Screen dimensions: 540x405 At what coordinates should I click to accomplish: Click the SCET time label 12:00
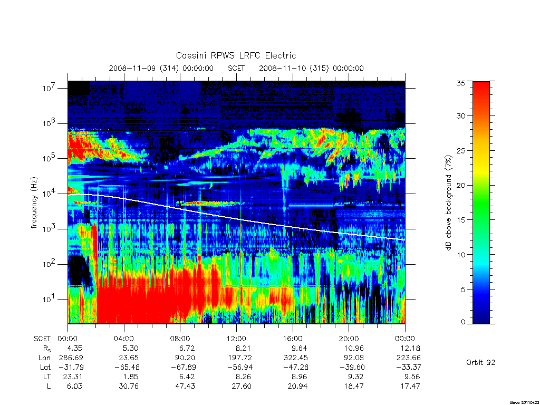click(236, 339)
